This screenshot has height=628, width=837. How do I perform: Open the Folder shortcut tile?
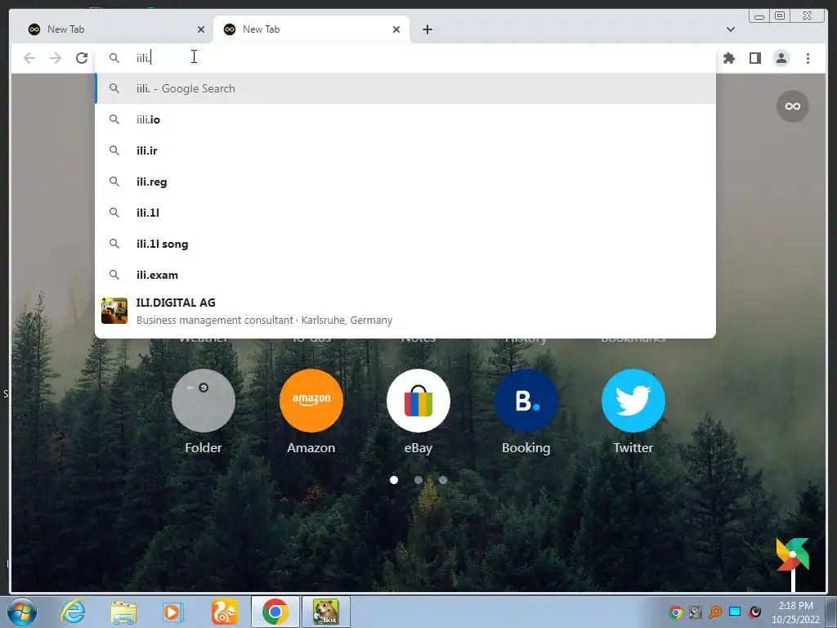(x=204, y=401)
